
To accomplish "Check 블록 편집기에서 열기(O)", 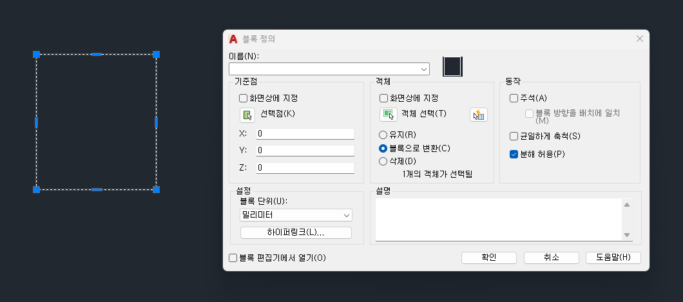I will tap(233, 258).
